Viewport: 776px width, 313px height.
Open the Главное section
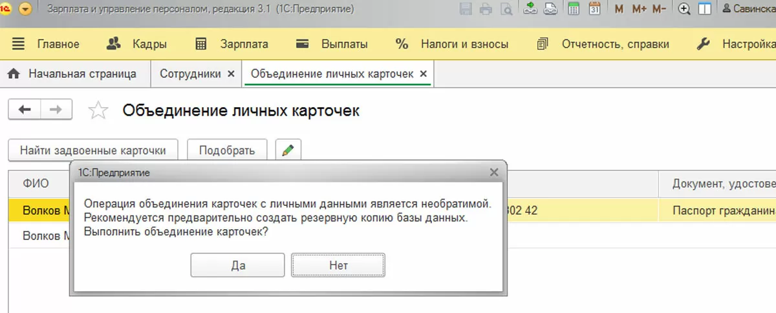click(46, 45)
